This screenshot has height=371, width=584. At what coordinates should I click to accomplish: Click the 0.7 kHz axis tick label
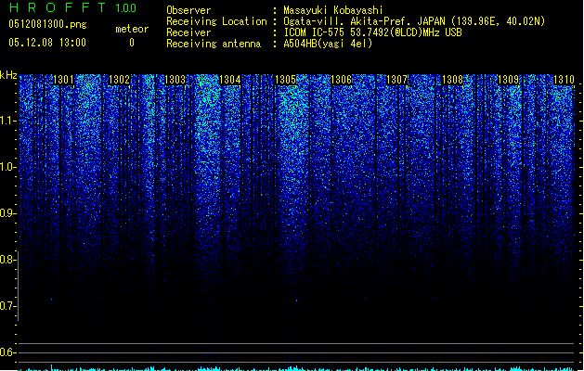click(x=7, y=306)
